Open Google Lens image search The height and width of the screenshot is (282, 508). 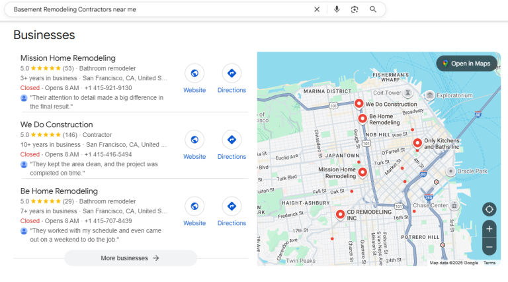click(355, 9)
